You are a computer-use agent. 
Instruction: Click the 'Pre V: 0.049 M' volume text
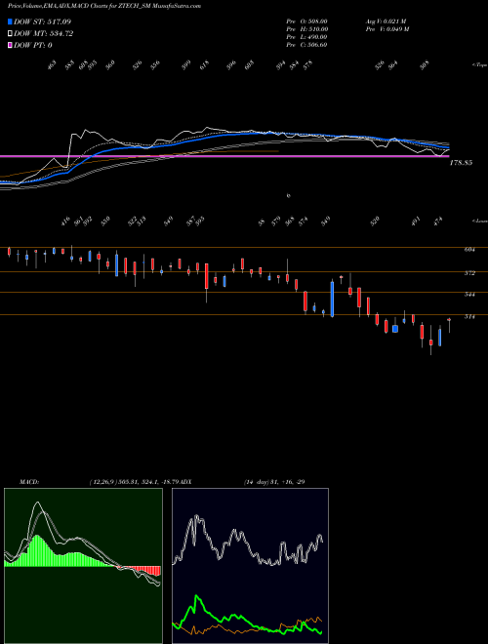(x=386, y=29)
